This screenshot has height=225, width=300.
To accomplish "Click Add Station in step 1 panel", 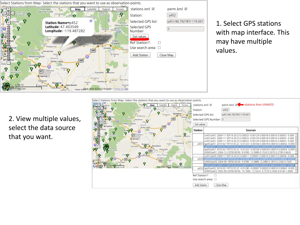I will coord(140,55).
